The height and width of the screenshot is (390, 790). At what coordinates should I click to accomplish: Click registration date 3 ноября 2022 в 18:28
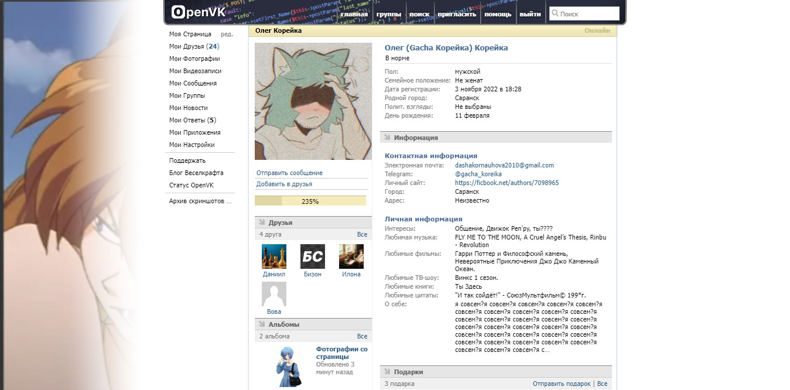click(x=488, y=89)
